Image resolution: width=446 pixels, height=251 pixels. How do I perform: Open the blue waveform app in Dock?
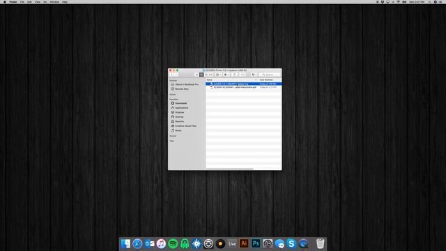[x=197, y=244]
